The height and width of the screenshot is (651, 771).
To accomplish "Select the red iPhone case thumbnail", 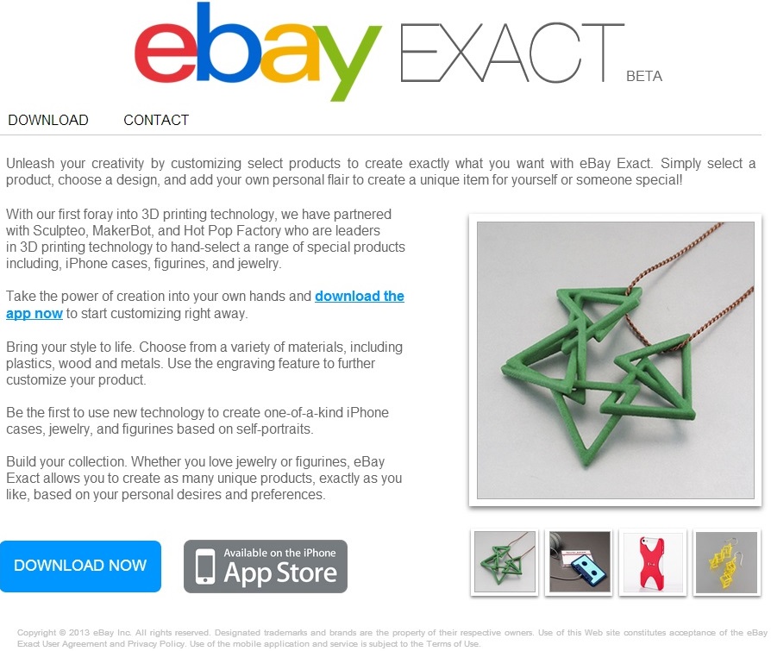I will [x=653, y=562].
